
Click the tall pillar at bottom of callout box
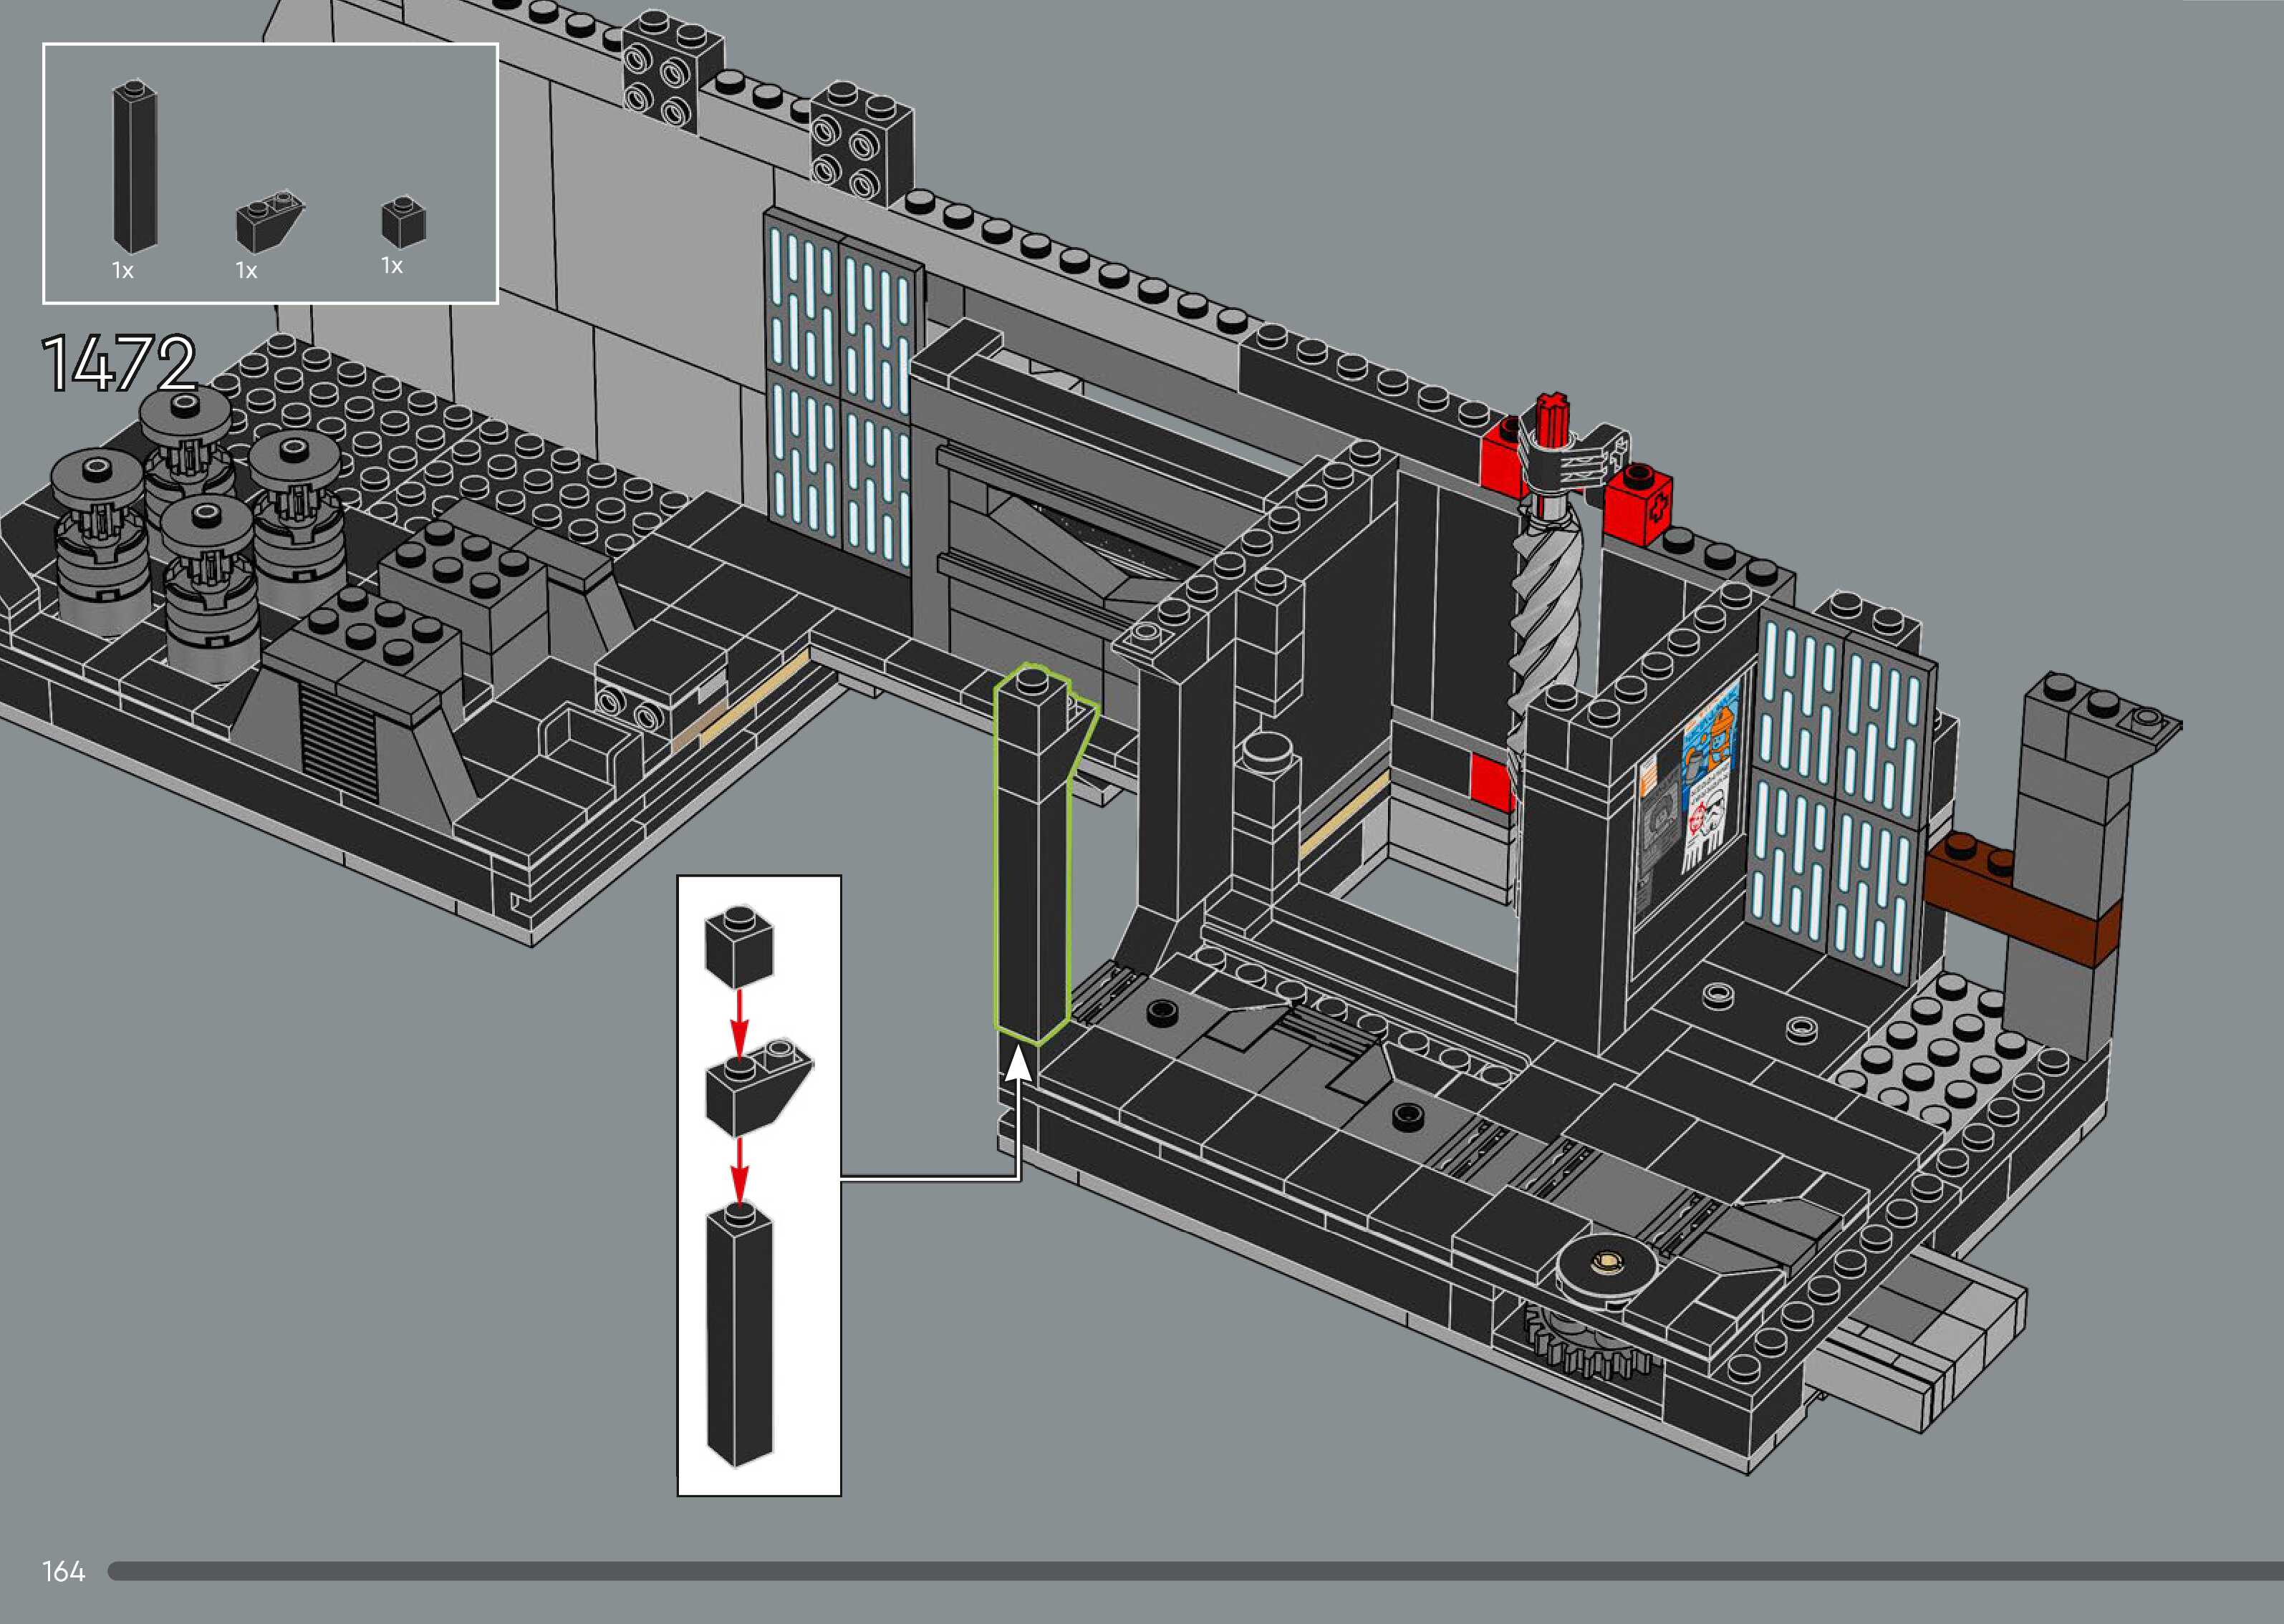pos(739,1335)
